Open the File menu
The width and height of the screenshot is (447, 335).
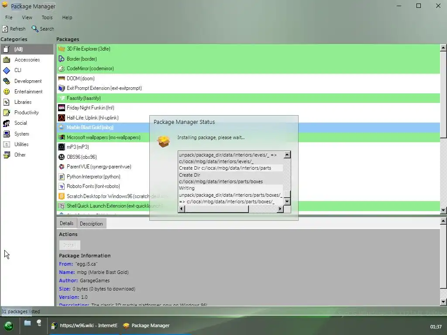pos(9,17)
